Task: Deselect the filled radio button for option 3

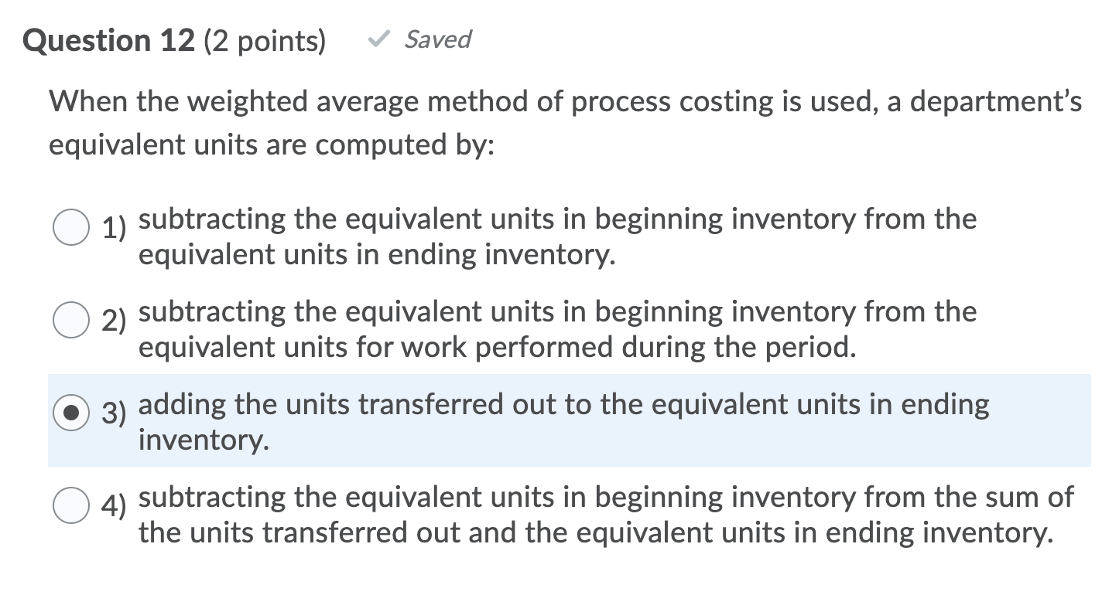Action: click(70, 413)
